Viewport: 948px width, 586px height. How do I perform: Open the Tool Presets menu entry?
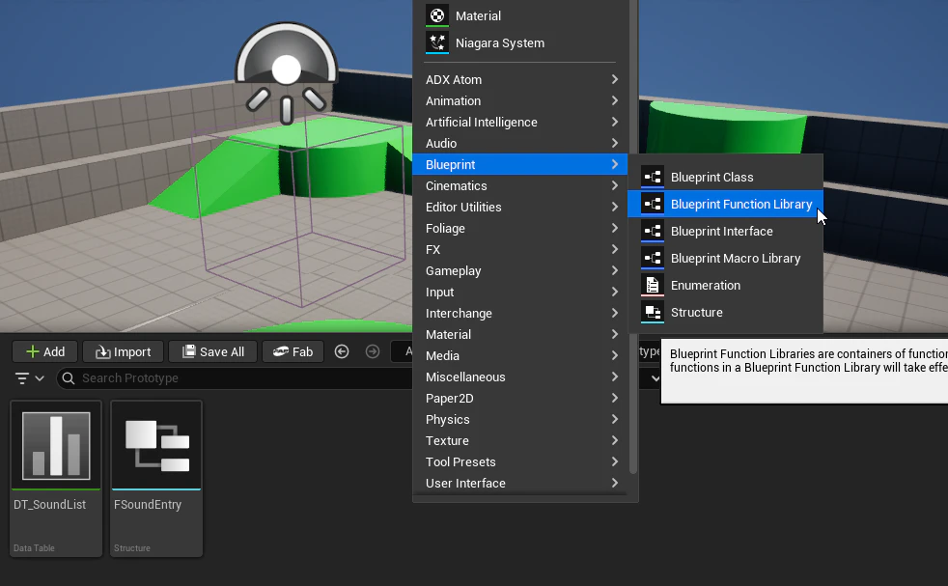point(522,462)
